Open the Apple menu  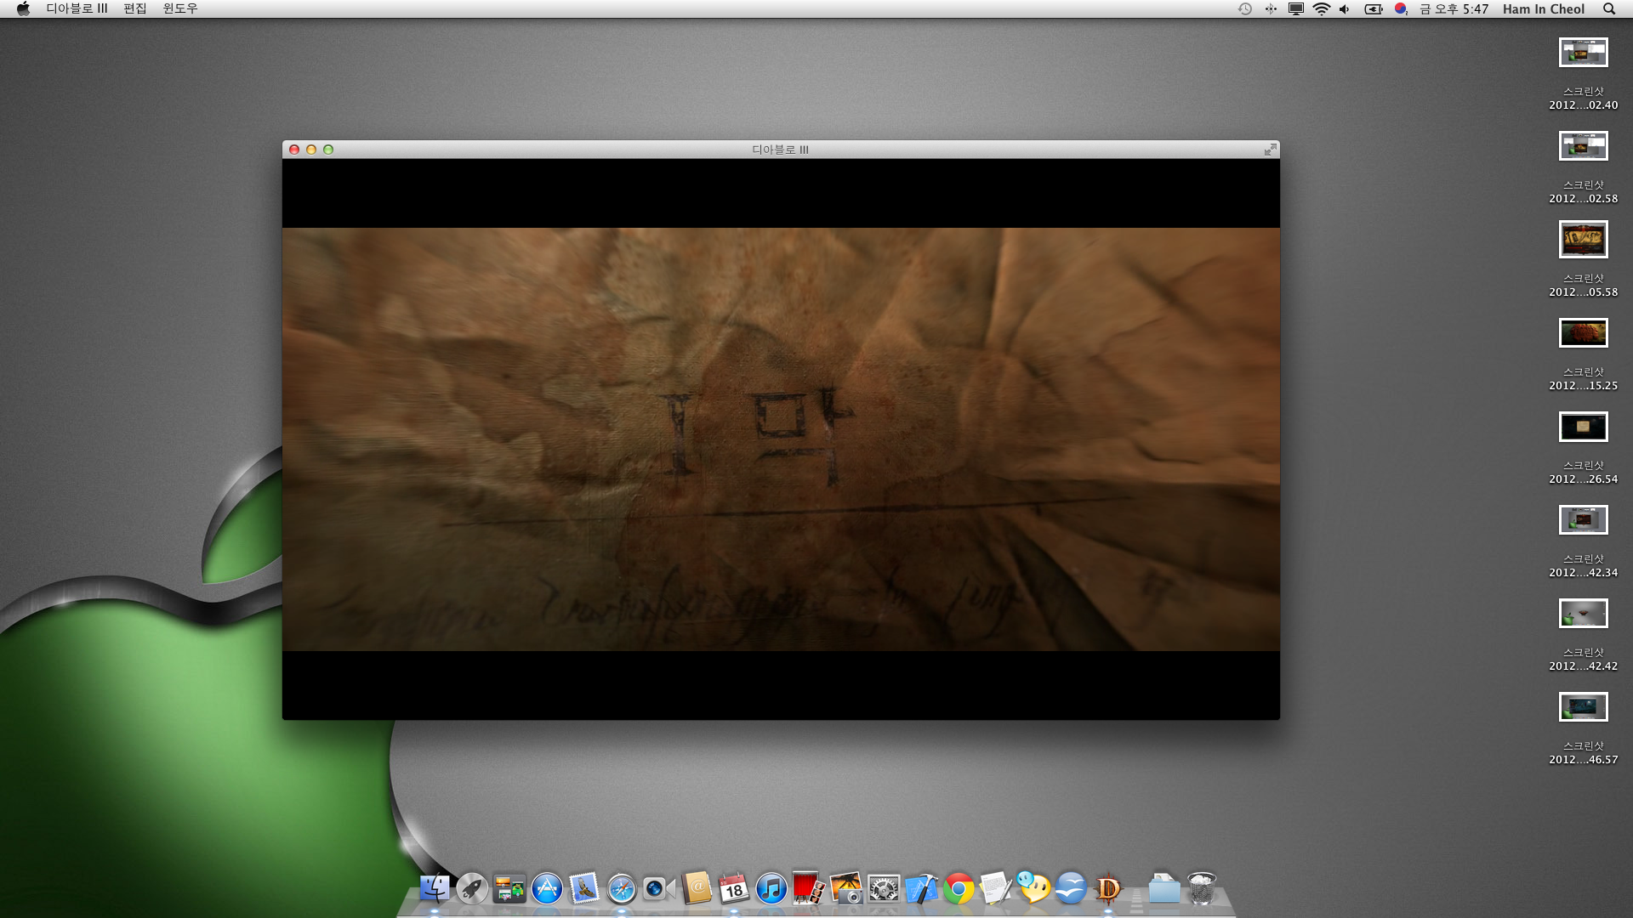tap(23, 8)
